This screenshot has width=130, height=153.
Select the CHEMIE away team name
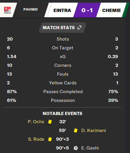112,10
